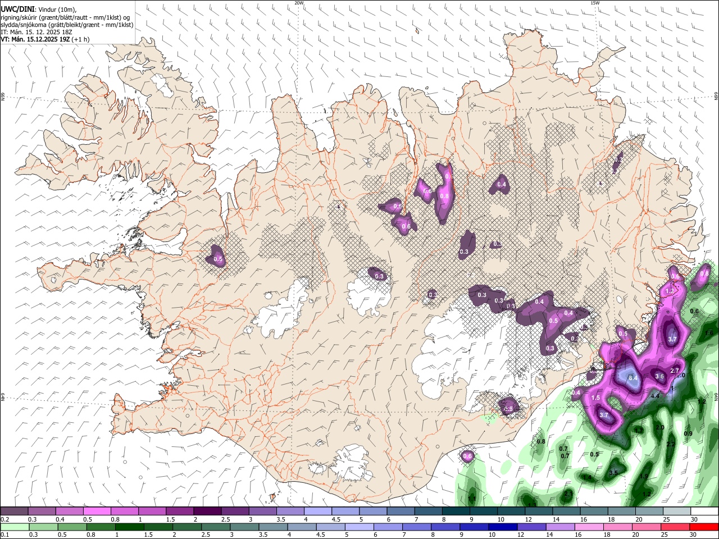This screenshot has width=719, height=539.
Task: Click the 20W longitude label at top
Action: [x=299, y=3]
